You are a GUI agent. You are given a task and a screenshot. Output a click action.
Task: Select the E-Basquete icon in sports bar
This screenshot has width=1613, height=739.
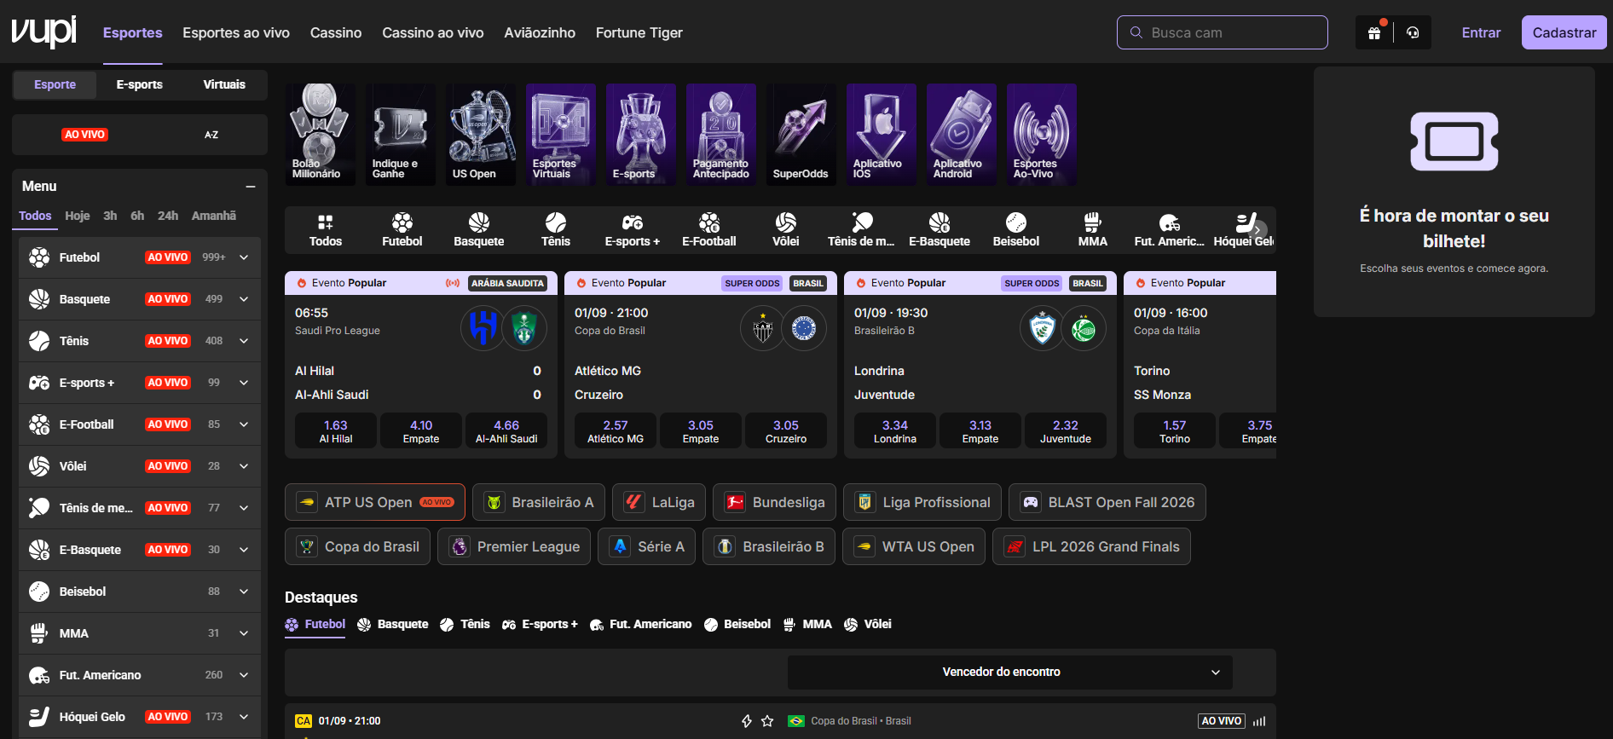(939, 222)
